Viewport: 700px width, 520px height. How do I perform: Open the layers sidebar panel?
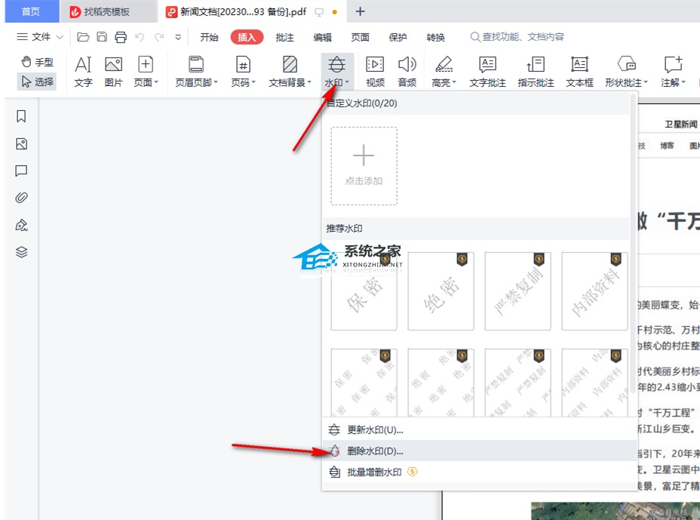pos(21,252)
